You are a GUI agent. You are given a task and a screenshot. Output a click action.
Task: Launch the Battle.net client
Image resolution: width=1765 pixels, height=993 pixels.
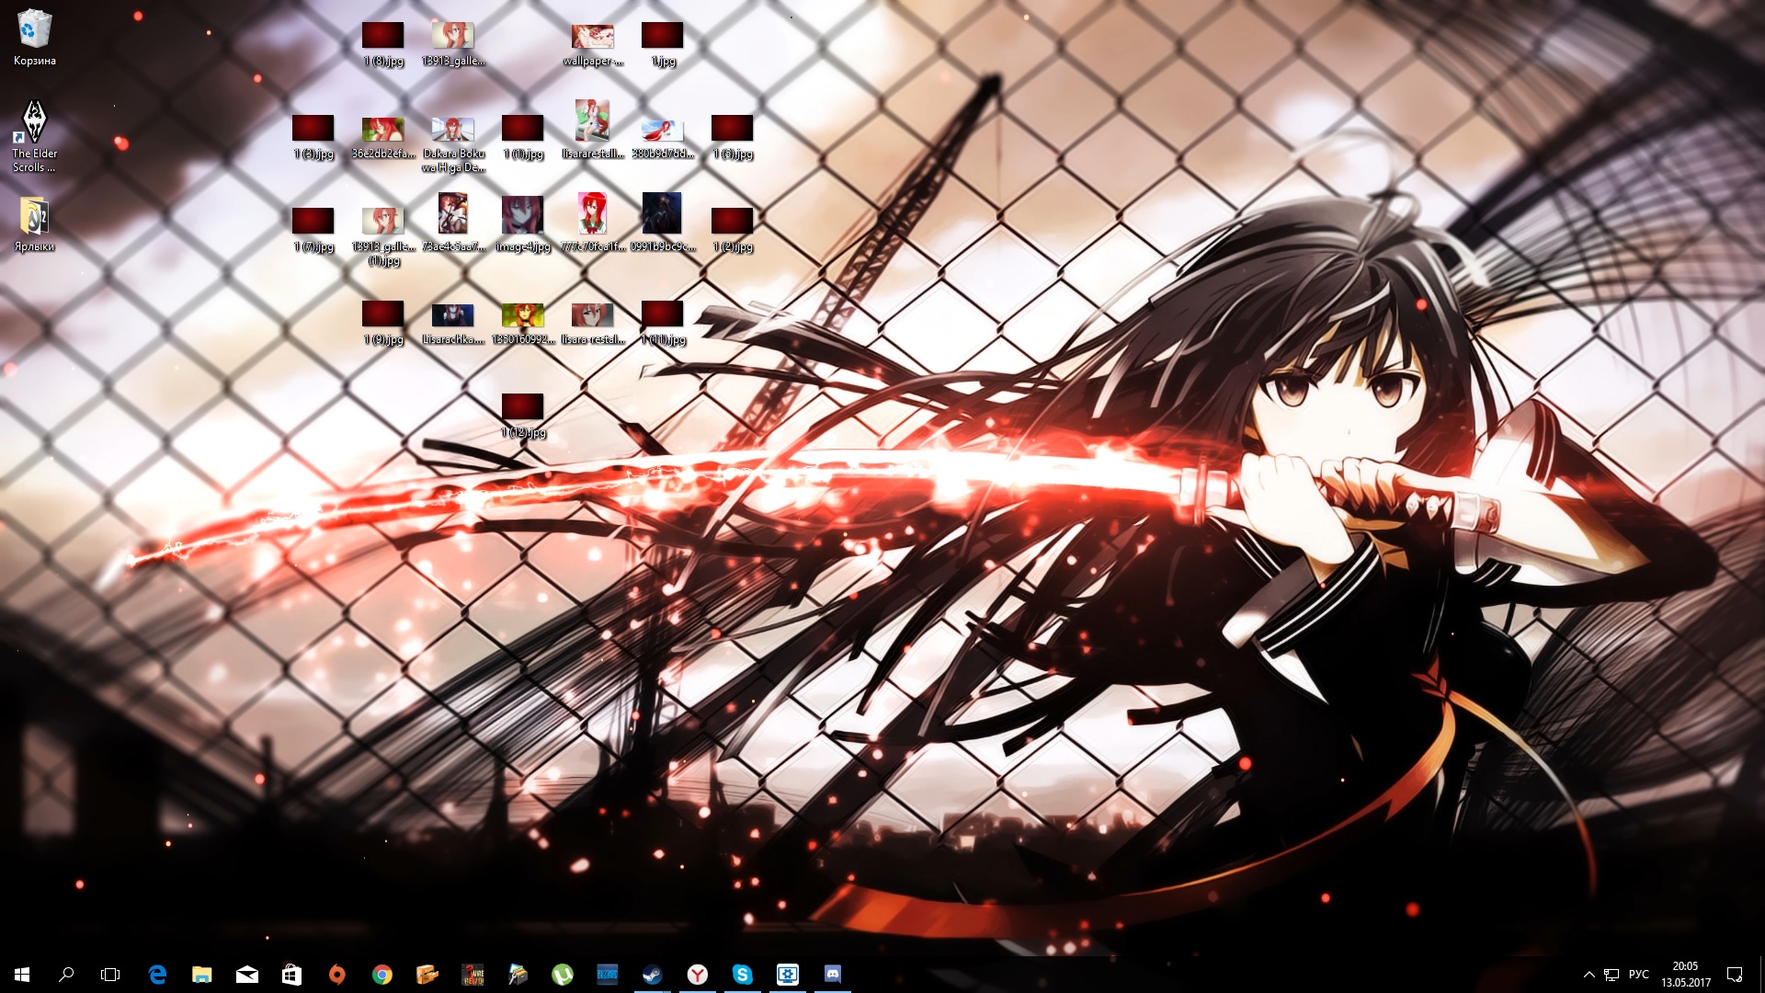tap(609, 975)
